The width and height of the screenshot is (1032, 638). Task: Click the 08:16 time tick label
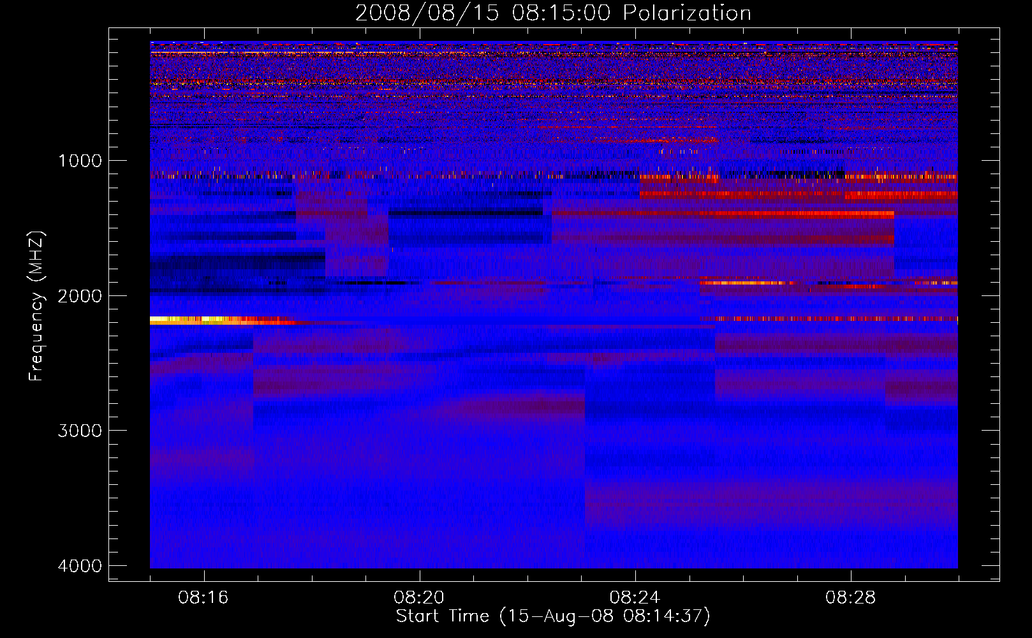click(204, 598)
